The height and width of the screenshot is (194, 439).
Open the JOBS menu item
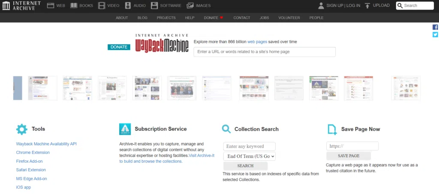pyautogui.click(x=264, y=18)
